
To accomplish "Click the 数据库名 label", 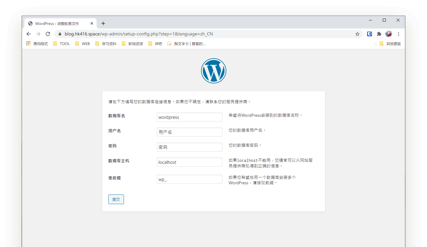I will pos(117,116).
